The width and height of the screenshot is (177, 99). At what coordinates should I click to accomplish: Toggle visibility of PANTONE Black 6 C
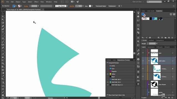click(108, 85)
